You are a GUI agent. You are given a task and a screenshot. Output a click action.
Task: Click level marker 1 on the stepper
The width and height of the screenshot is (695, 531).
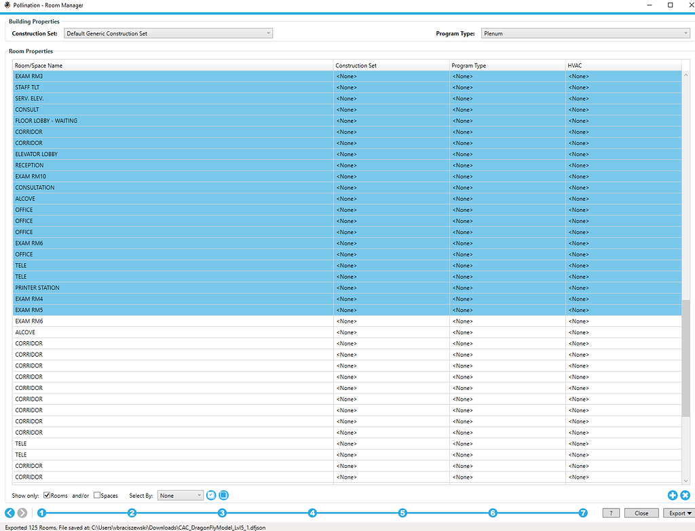point(42,513)
